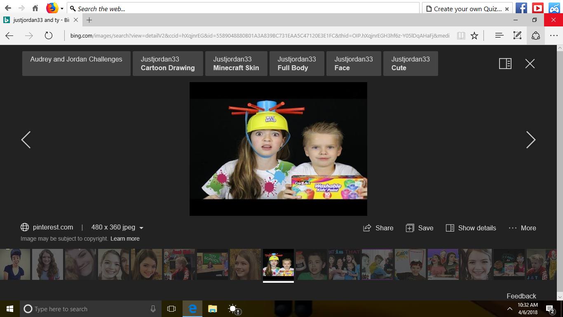Click the Edge refresh button

coord(49,36)
